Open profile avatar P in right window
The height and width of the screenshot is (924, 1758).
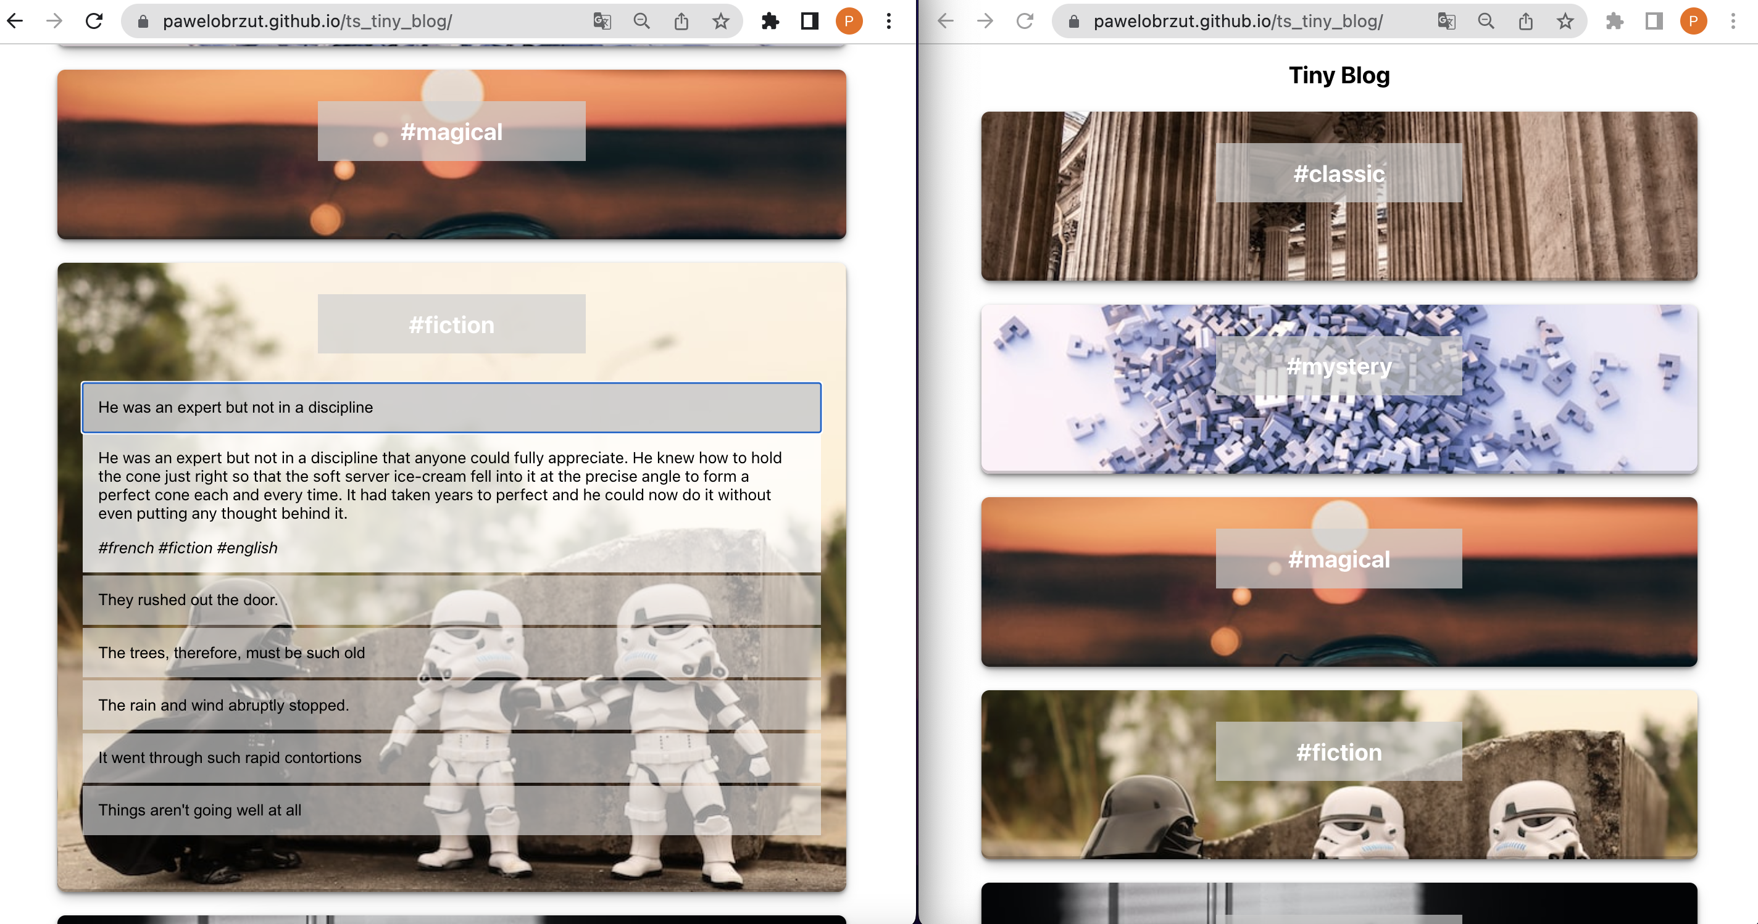(x=1693, y=21)
